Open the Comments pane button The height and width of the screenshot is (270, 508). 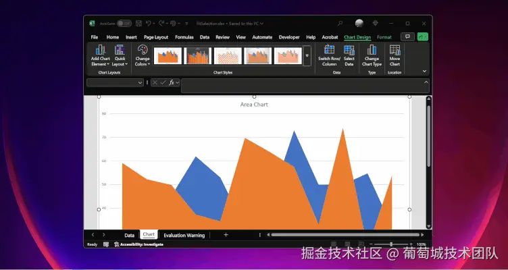coord(407,37)
